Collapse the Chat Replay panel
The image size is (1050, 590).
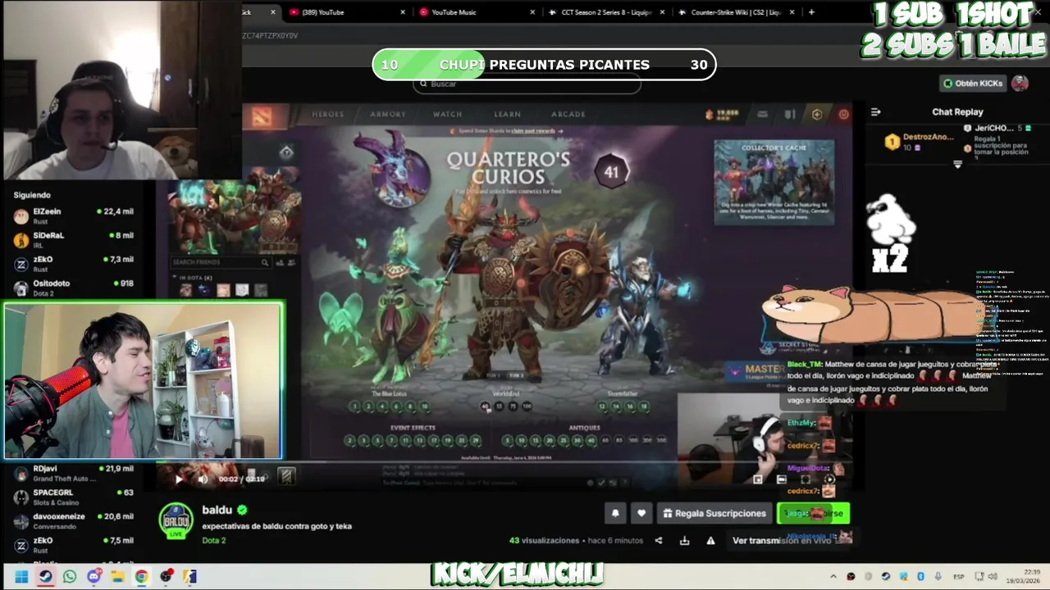[875, 112]
